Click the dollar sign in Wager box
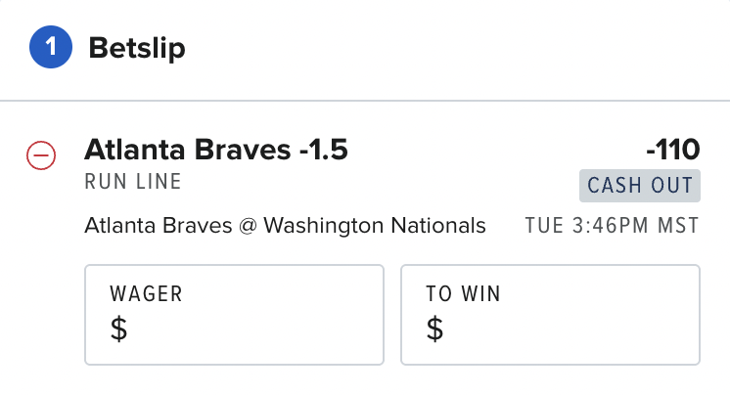The height and width of the screenshot is (395, 730). click(118, 329)
